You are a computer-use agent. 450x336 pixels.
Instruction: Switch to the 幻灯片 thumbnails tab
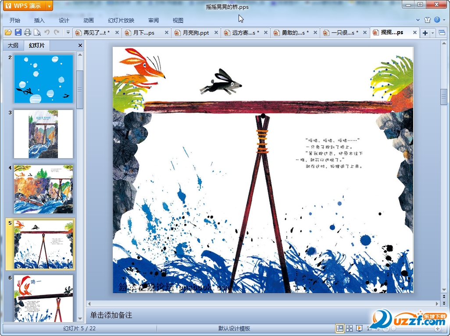pyautogui.click(x=37, y=45)
